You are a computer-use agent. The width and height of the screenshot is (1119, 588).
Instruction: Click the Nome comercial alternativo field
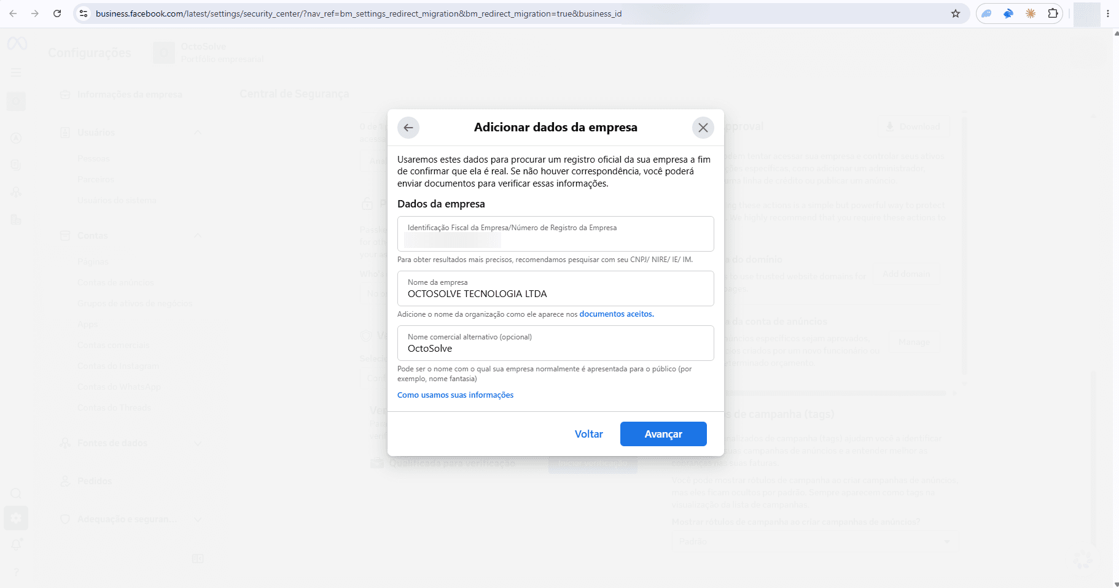click(x=555, y=343)
